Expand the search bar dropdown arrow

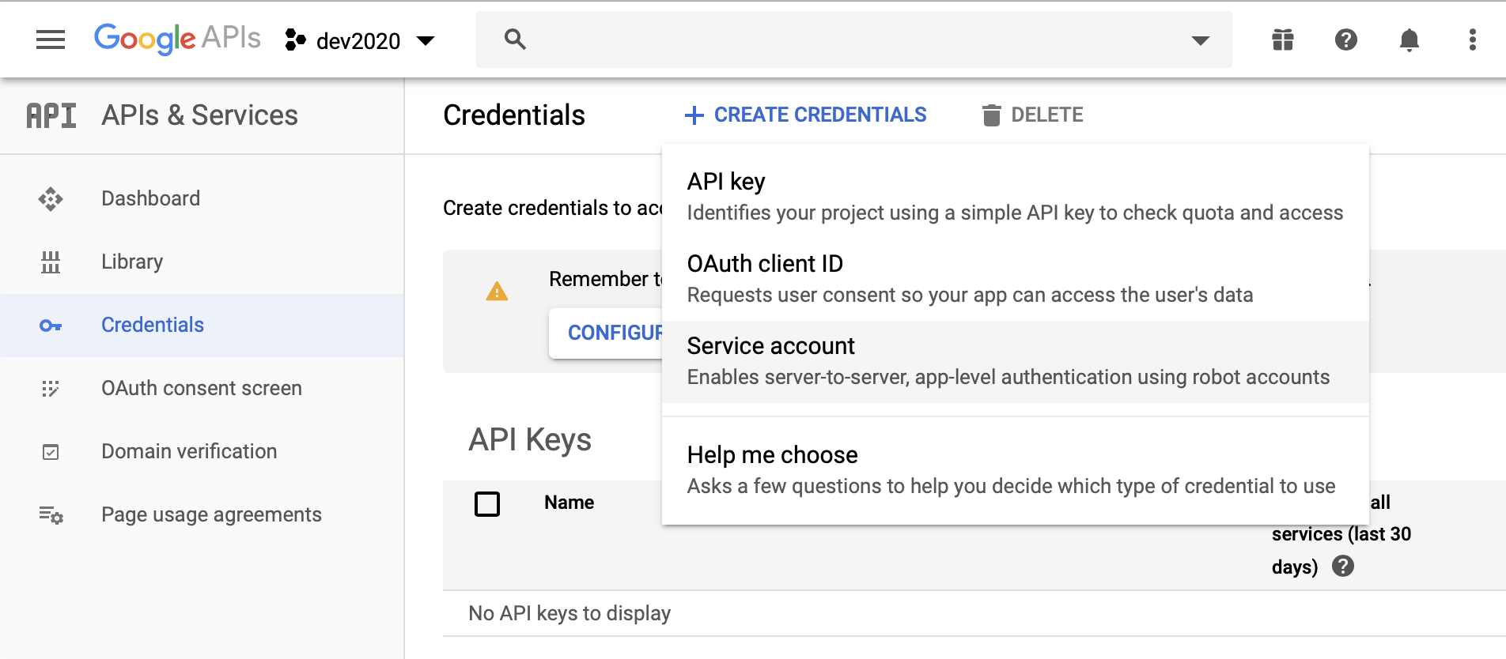pyautogui.click(x=1201, y=40)
